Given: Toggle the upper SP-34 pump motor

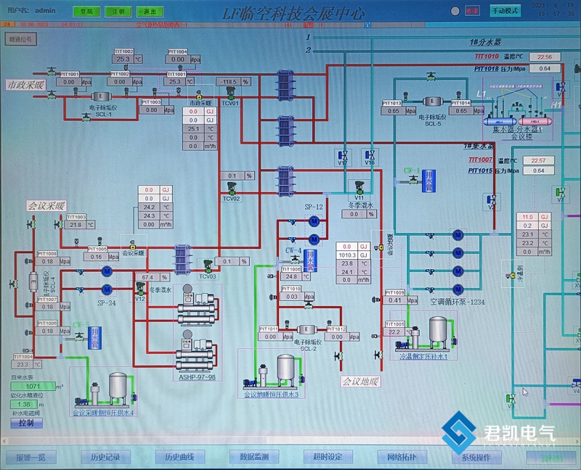Looking at the screenshot, I should 106,271.
